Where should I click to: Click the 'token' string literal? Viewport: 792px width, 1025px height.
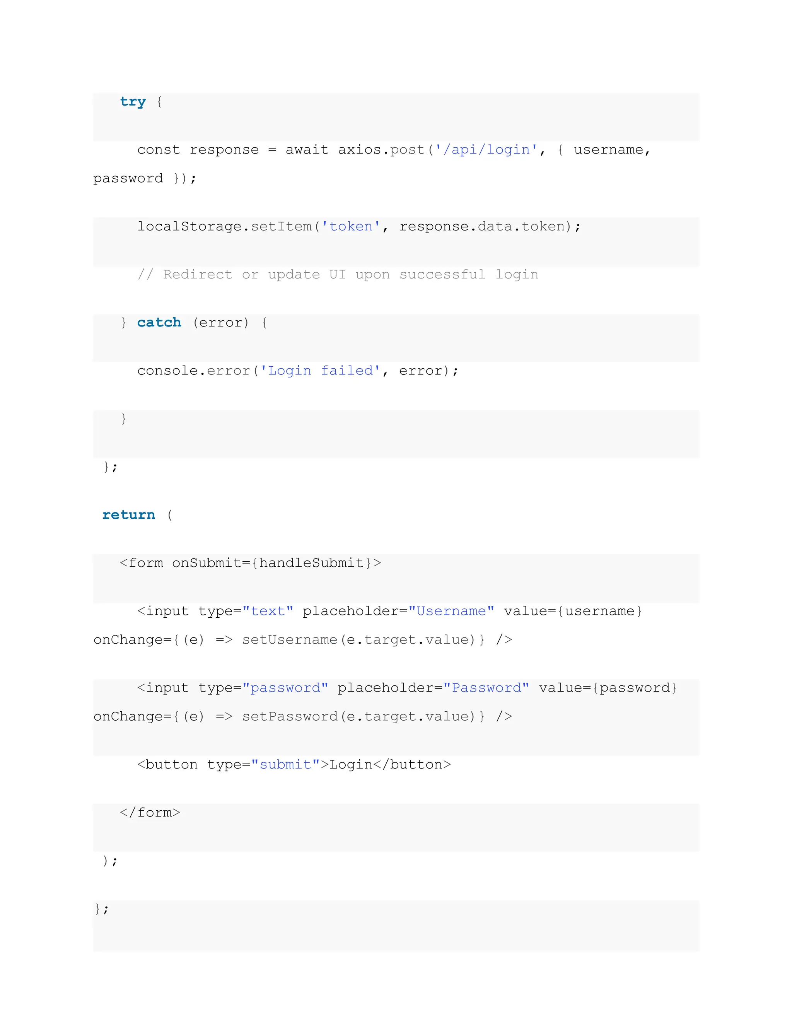click(x=351, y=227)
